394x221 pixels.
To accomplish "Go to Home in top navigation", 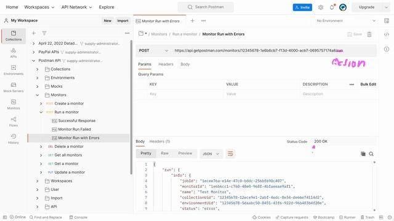I will [12, 7].
